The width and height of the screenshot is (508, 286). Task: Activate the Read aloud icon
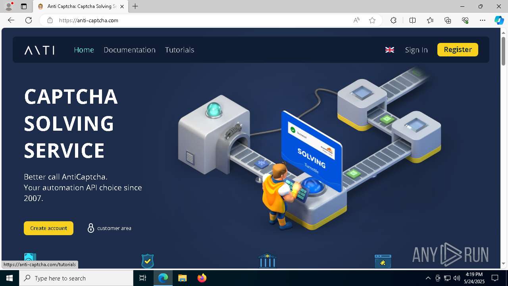356,20
